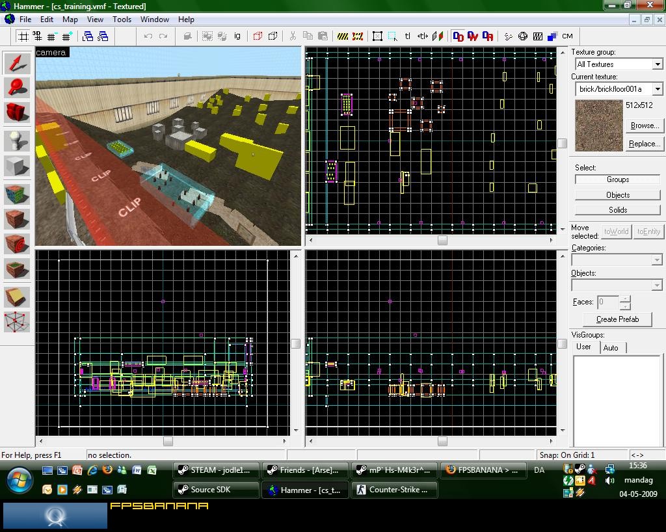This screenshot has height=532, width=666.
Task: Click the Group objects icon
Action: coord(207,36)
